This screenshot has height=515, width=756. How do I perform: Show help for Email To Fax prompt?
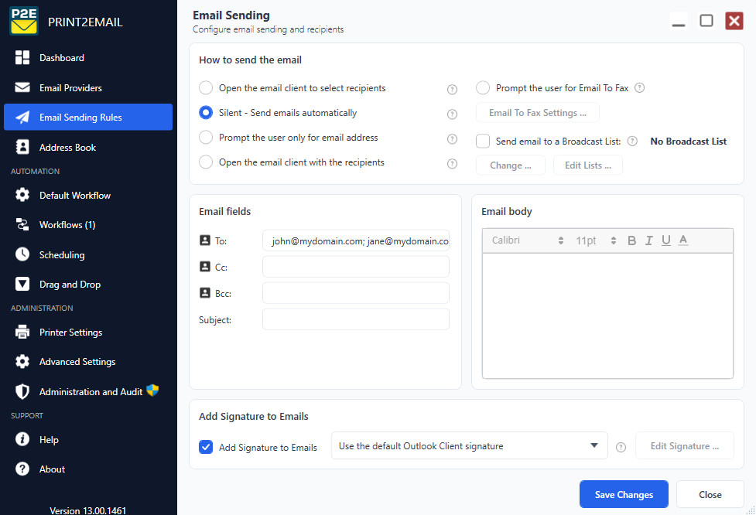pyautogui.click(x=639, y=87)
